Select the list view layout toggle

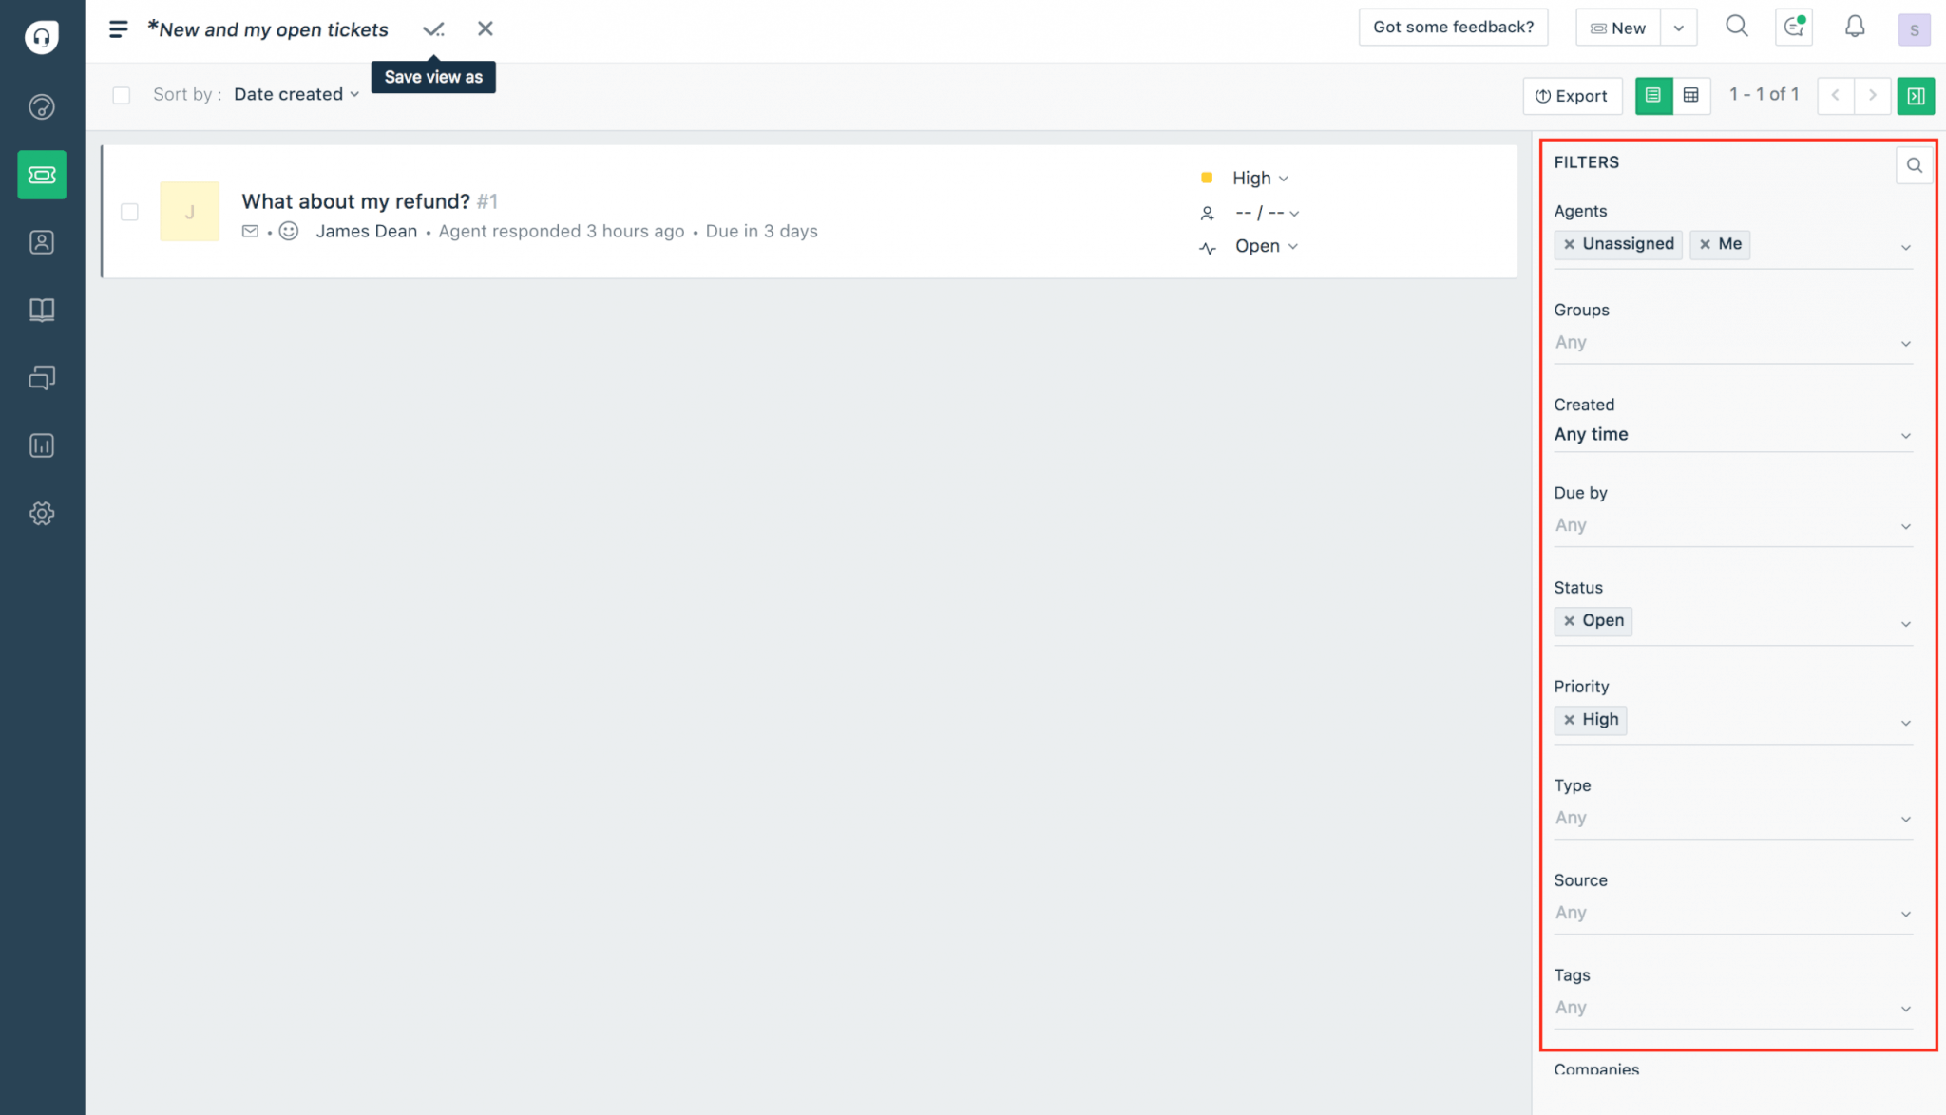[1654, 95]
